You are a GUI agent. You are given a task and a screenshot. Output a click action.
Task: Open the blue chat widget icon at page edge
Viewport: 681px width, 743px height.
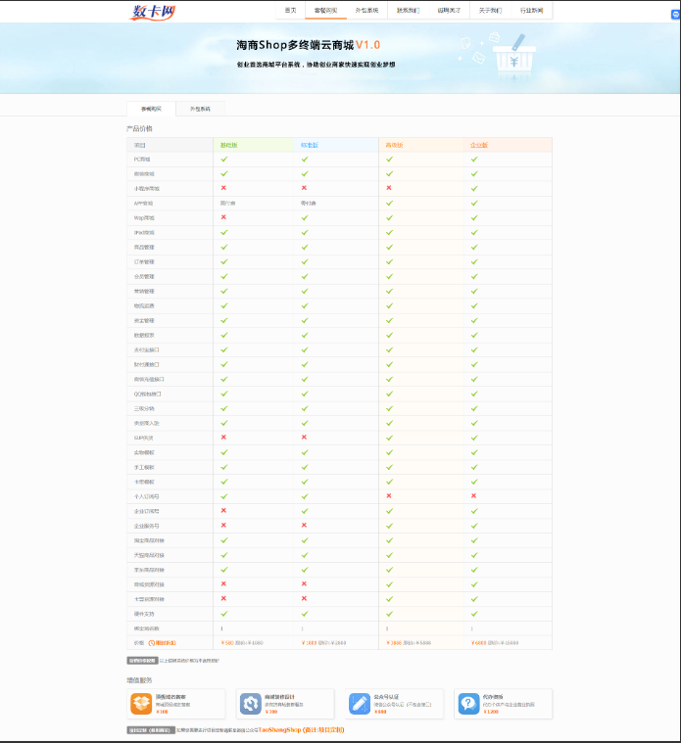pyautogui.click(x=676, y=15)
